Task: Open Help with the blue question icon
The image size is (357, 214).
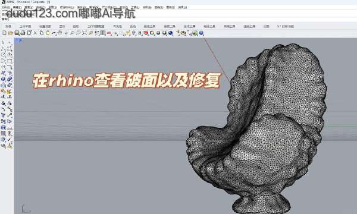Action: [201, 33]
